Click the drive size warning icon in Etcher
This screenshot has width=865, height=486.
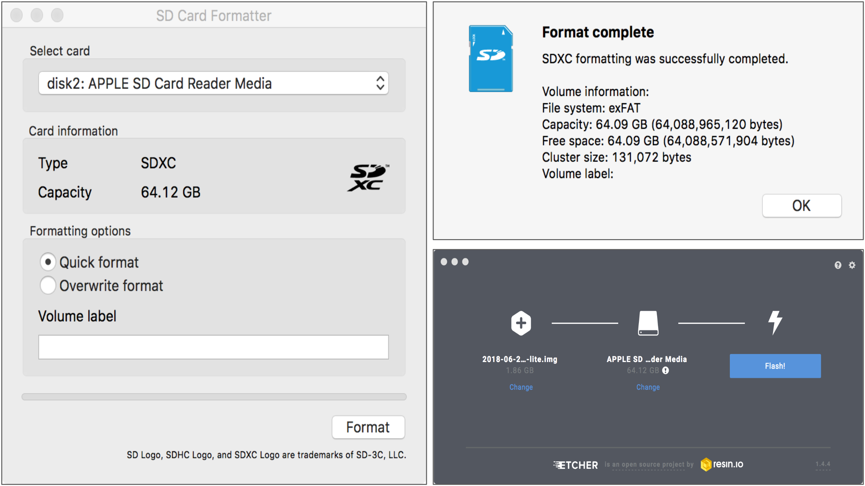(666, 370)
